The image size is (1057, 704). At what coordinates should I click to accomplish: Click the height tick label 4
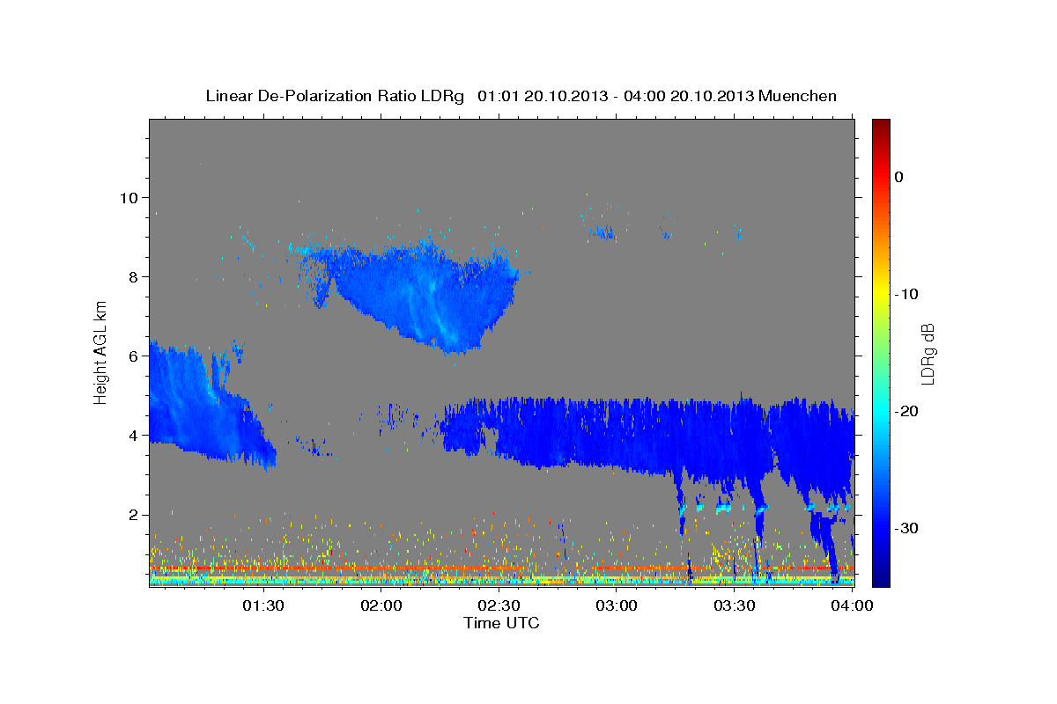coord(133,435)
